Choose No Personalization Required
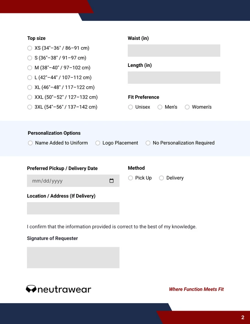The height and width of the screenshot is (324, 250). click(x=148, y=143)
